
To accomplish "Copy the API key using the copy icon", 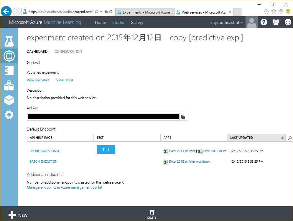I will (x=183, y=117).
